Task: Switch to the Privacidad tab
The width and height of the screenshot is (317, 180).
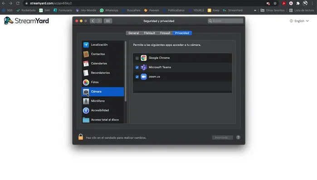Action: [x=182, y=33]
